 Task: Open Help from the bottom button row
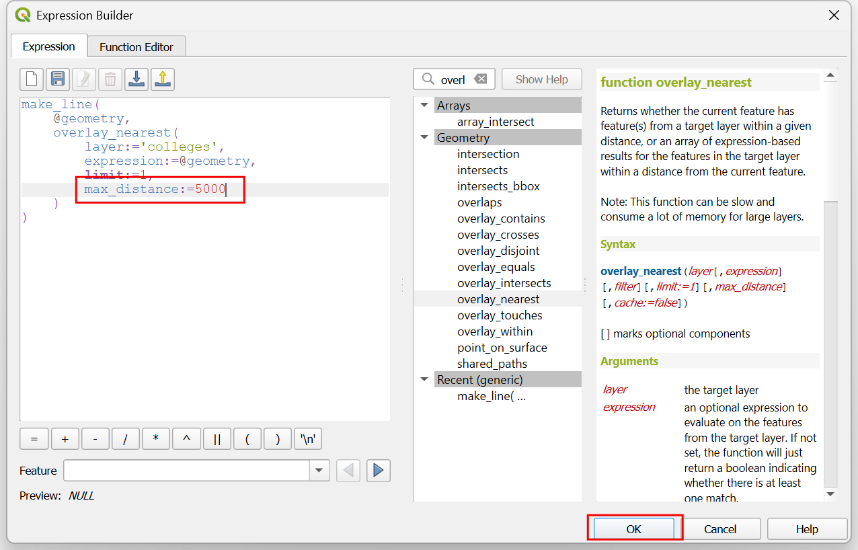[x=807, y=528]
